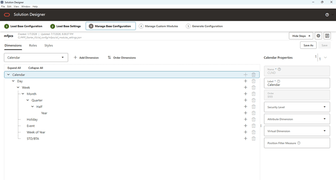Go to Generate Configuration step
Screen dimensions: 336x180
[204, 26]
